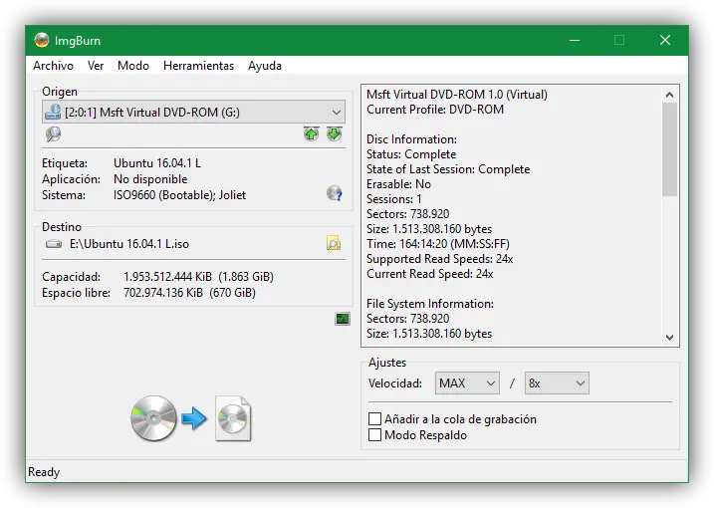Viewport: 714px width, 508px height.
Task: Click the disc with question mark info icon
Action: coord(335,193)
